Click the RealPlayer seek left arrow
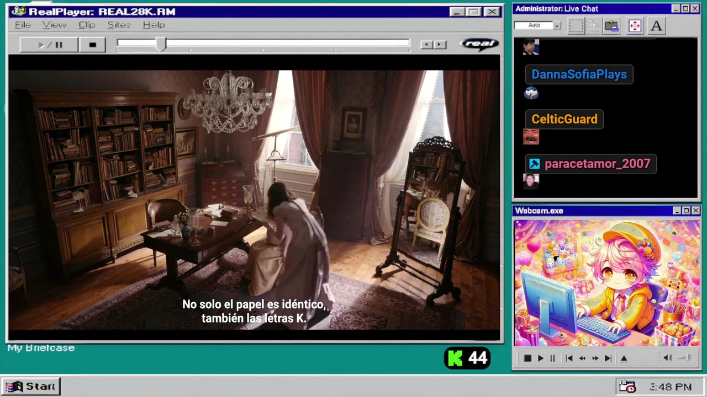This screenshot has width=707, height=397. (426, 45)
